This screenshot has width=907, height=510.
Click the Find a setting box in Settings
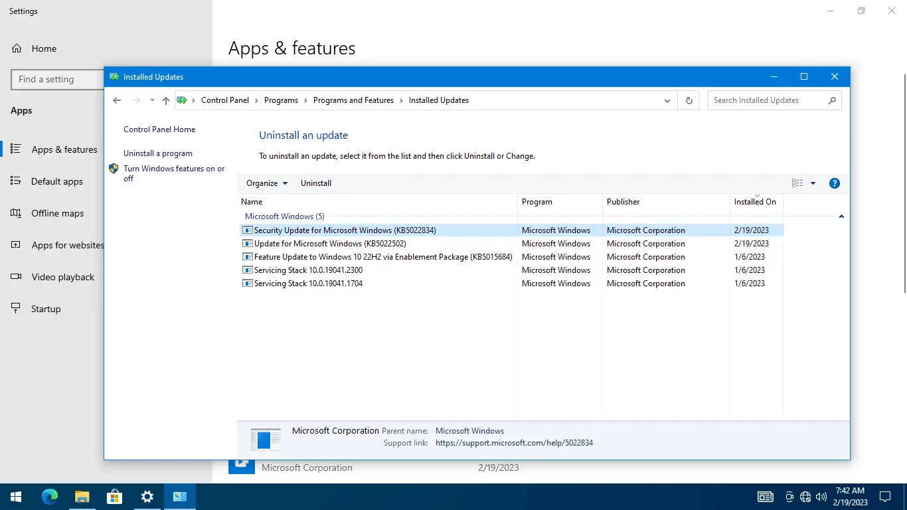[58, 79]
